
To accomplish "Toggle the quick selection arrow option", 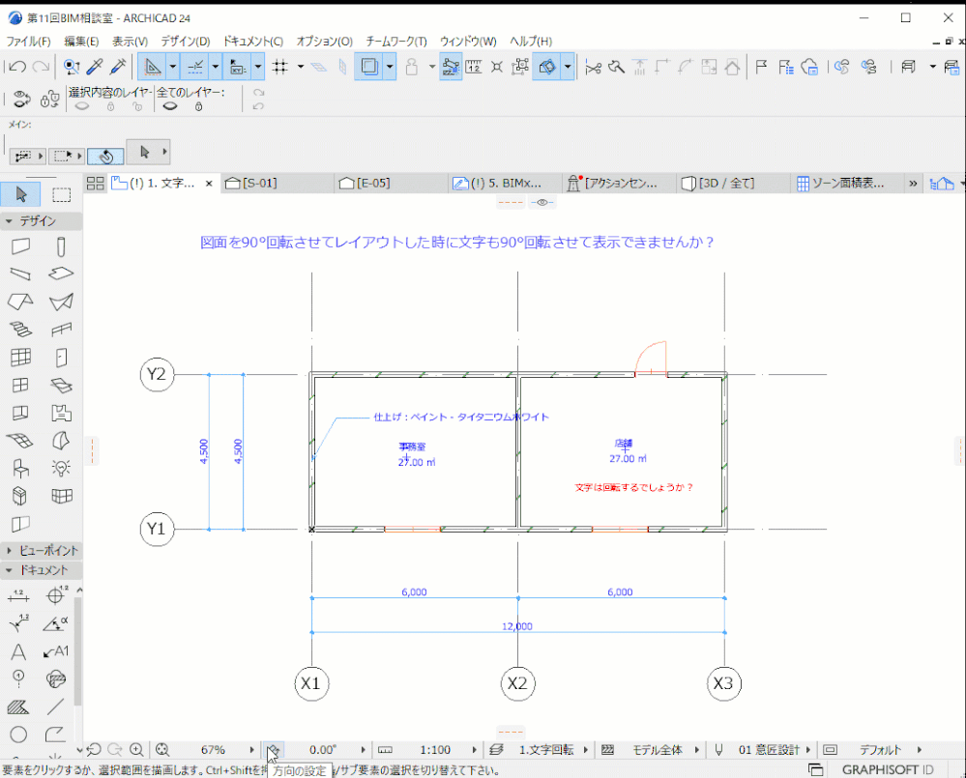I will tap(106, 157).
